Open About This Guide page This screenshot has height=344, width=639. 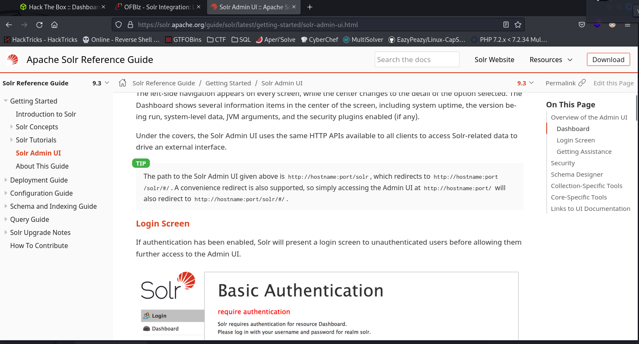click(42, 166)
